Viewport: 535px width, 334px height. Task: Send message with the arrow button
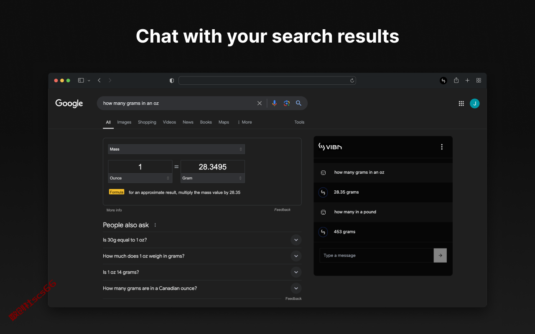(x=440, y=256)
